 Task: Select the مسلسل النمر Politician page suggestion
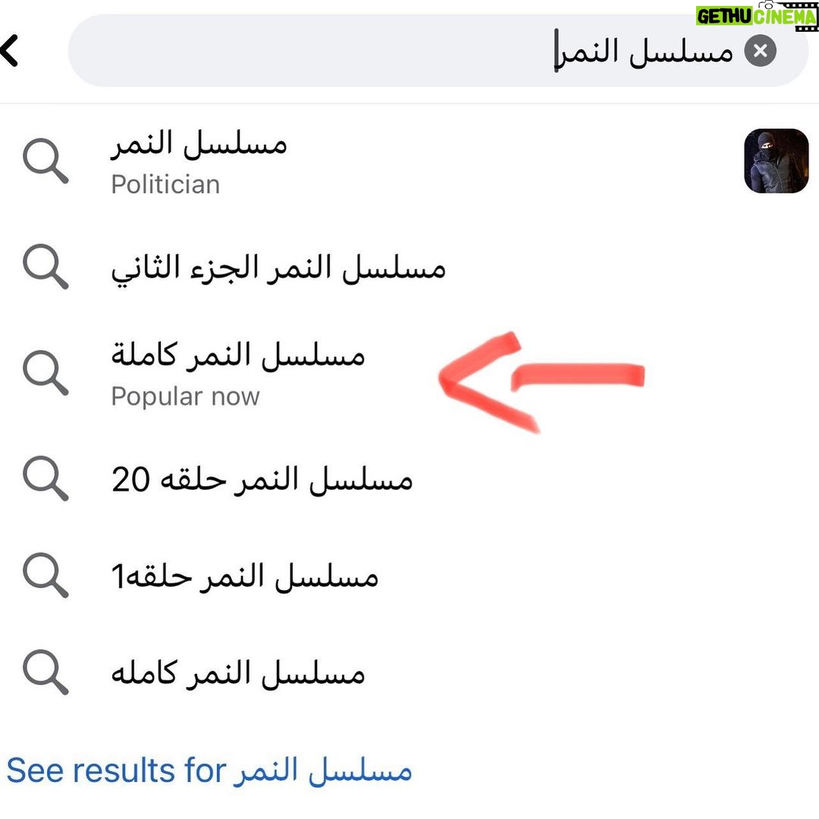[x=409, y=161]
